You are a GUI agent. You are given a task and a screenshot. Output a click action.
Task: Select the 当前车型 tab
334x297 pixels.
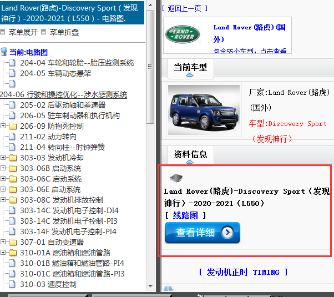pyautogui.click(x=190, y=69)
